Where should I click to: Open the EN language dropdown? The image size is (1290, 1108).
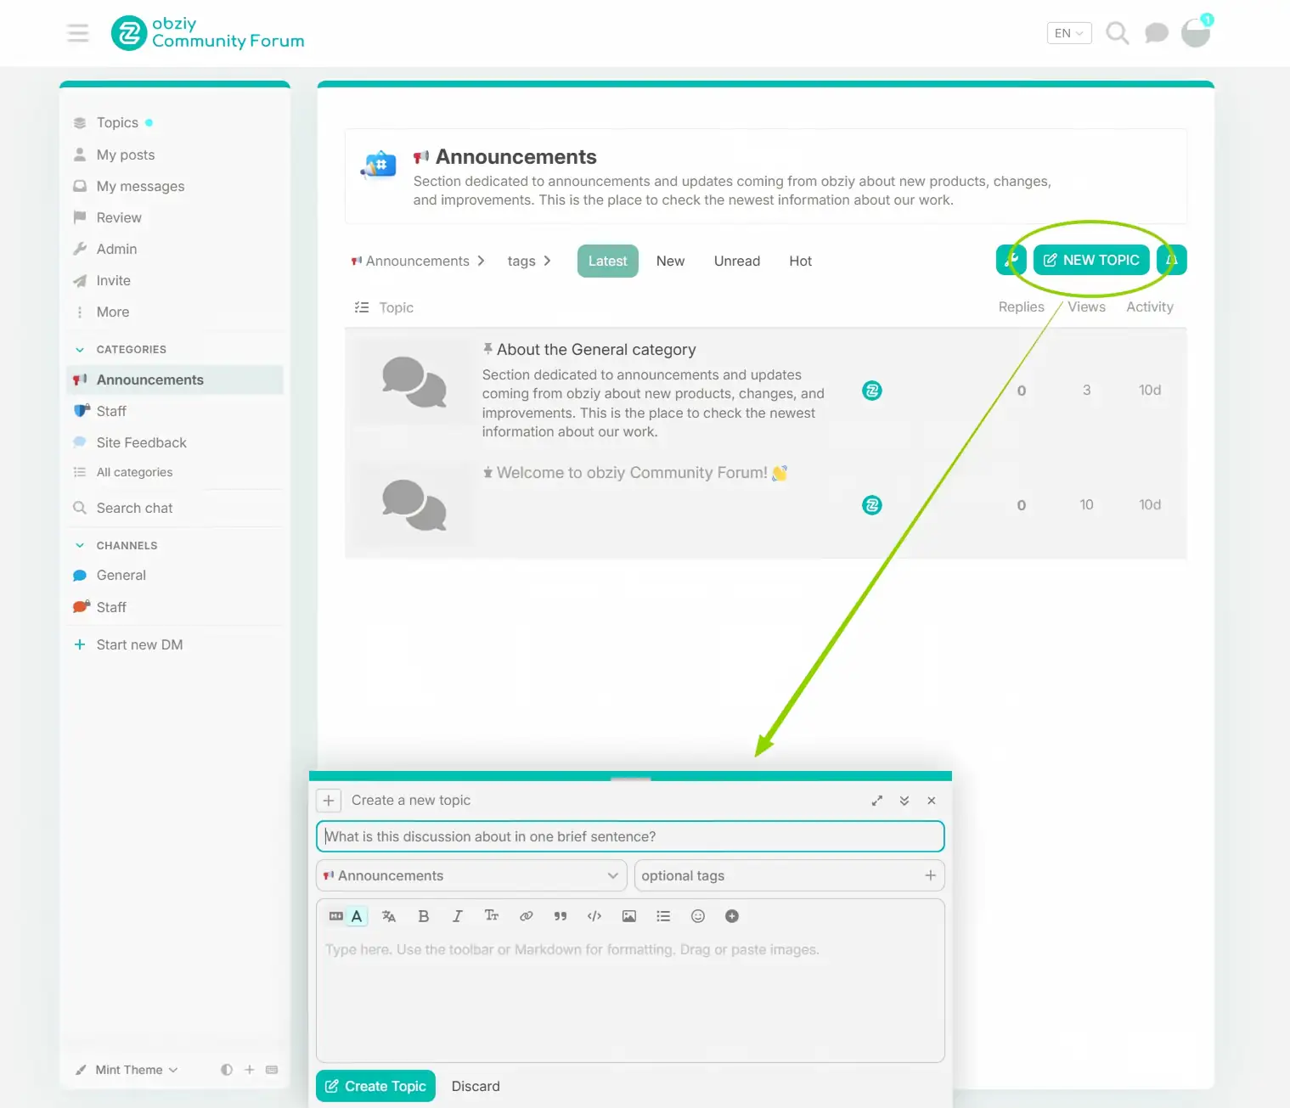click(1069, 33)
